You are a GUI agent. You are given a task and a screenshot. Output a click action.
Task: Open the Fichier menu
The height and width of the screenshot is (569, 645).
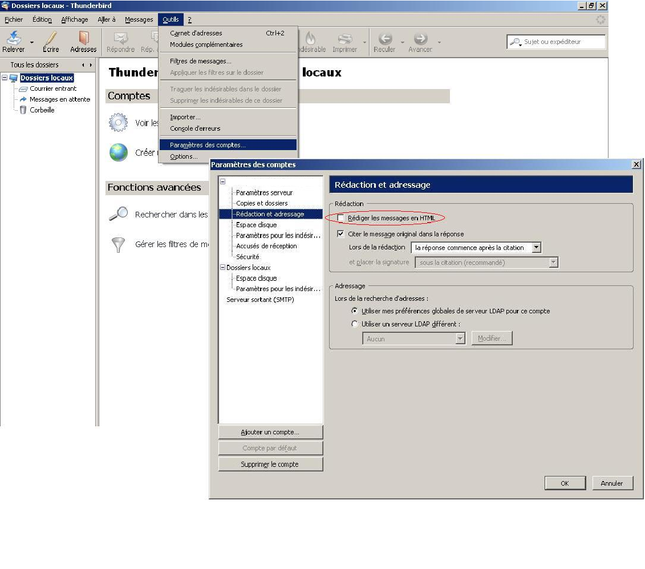pos(14,19)
